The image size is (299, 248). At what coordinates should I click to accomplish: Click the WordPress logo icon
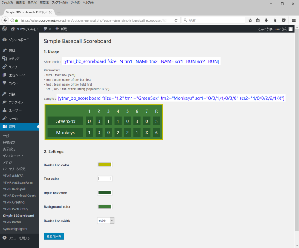coord(5,29)
